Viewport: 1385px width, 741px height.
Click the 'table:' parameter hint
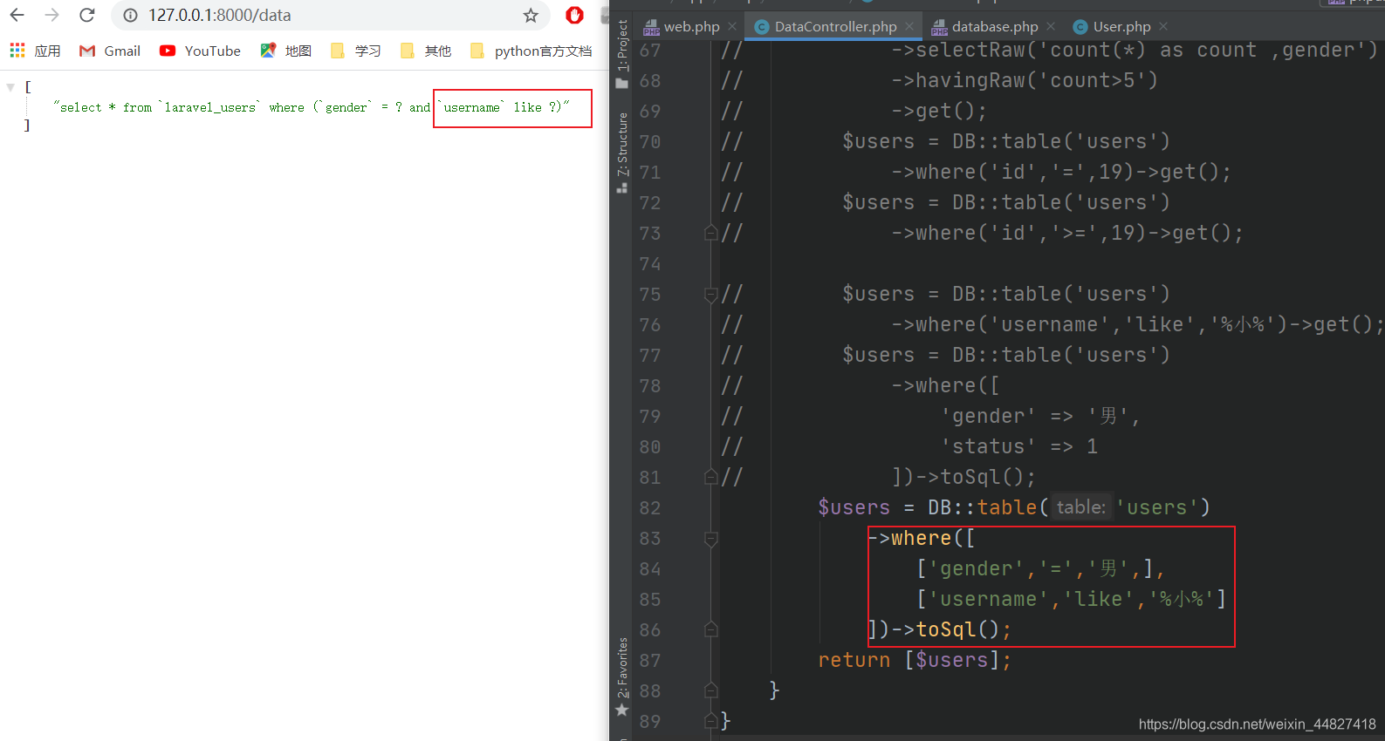click(1080, 507)
